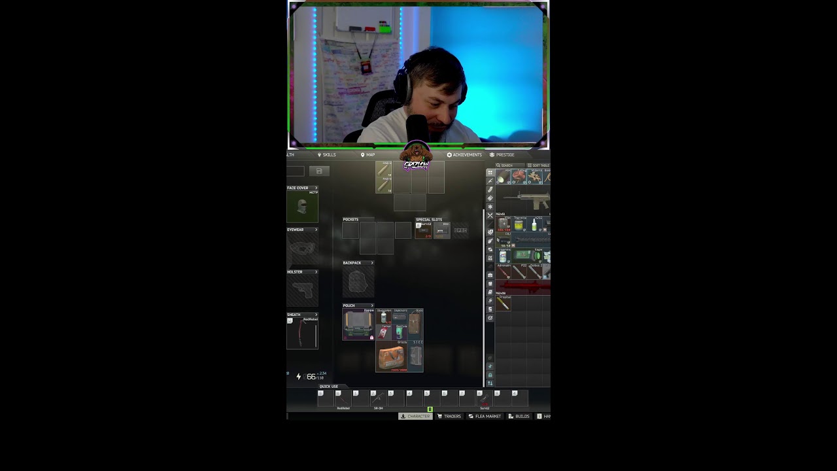This screenshot has width=837, height=471.
Task: Open the Prestige tab
Action: click(x=502, y=155)
